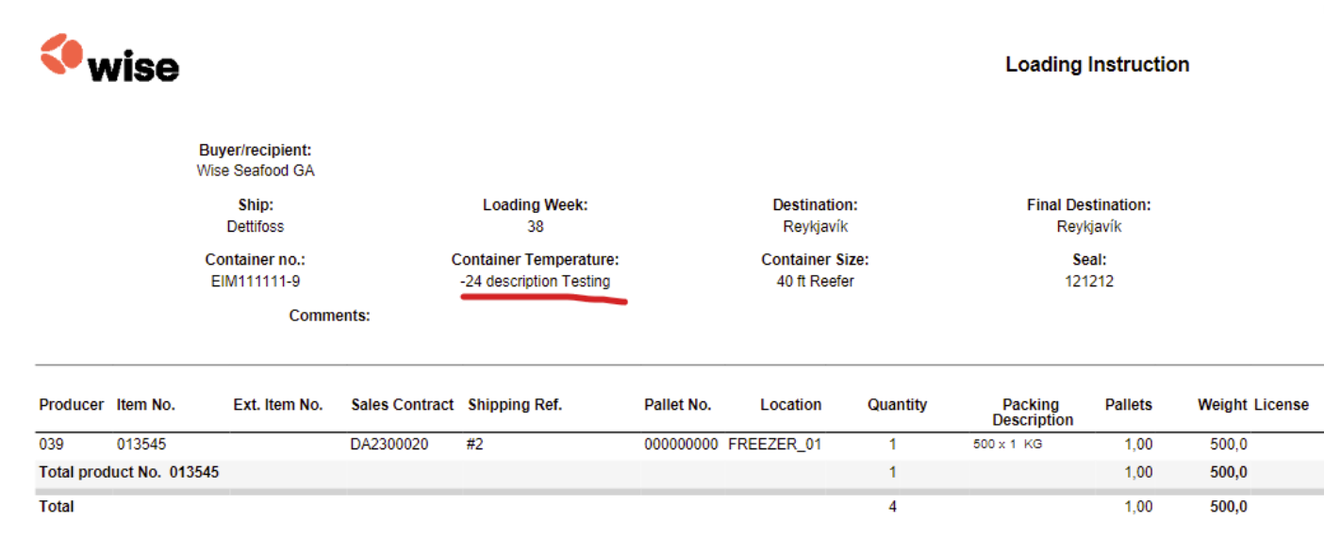
Task: Click the total quantity value 4
Action: (x=892, y=507)
